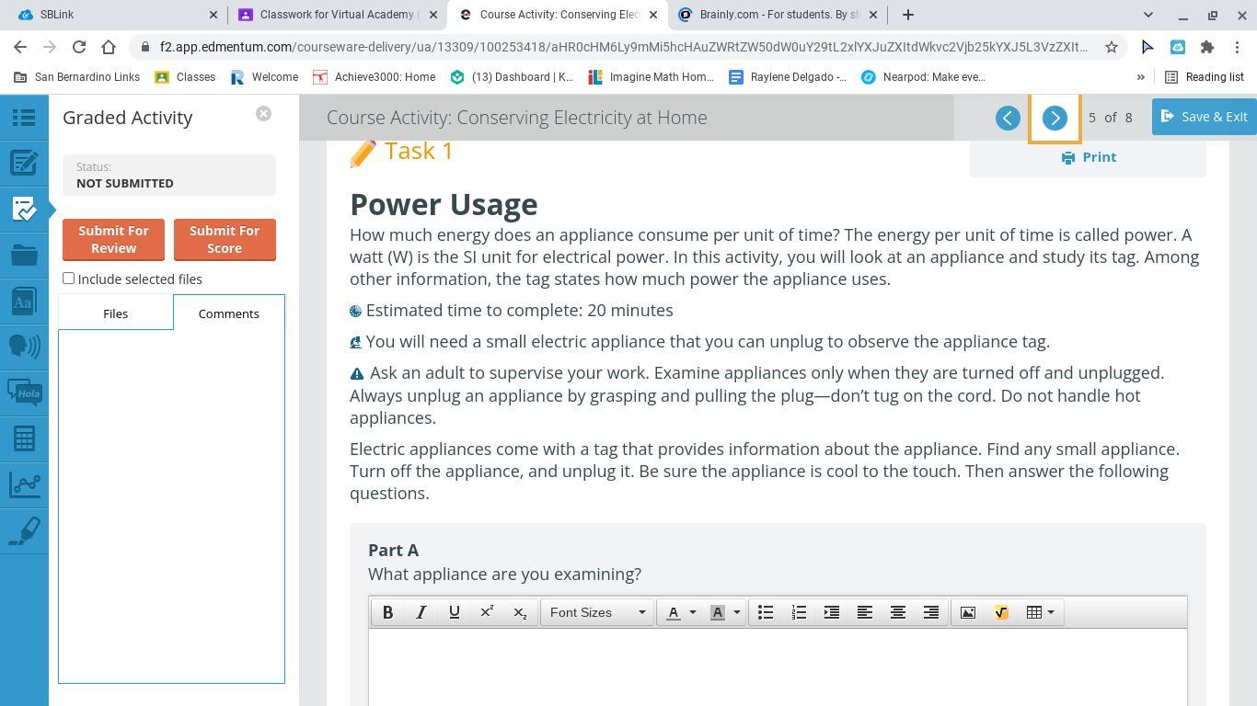Toggle bold formatting in editor
Image resolution: width=1257 pixels, height=706 pixels.
387,612
